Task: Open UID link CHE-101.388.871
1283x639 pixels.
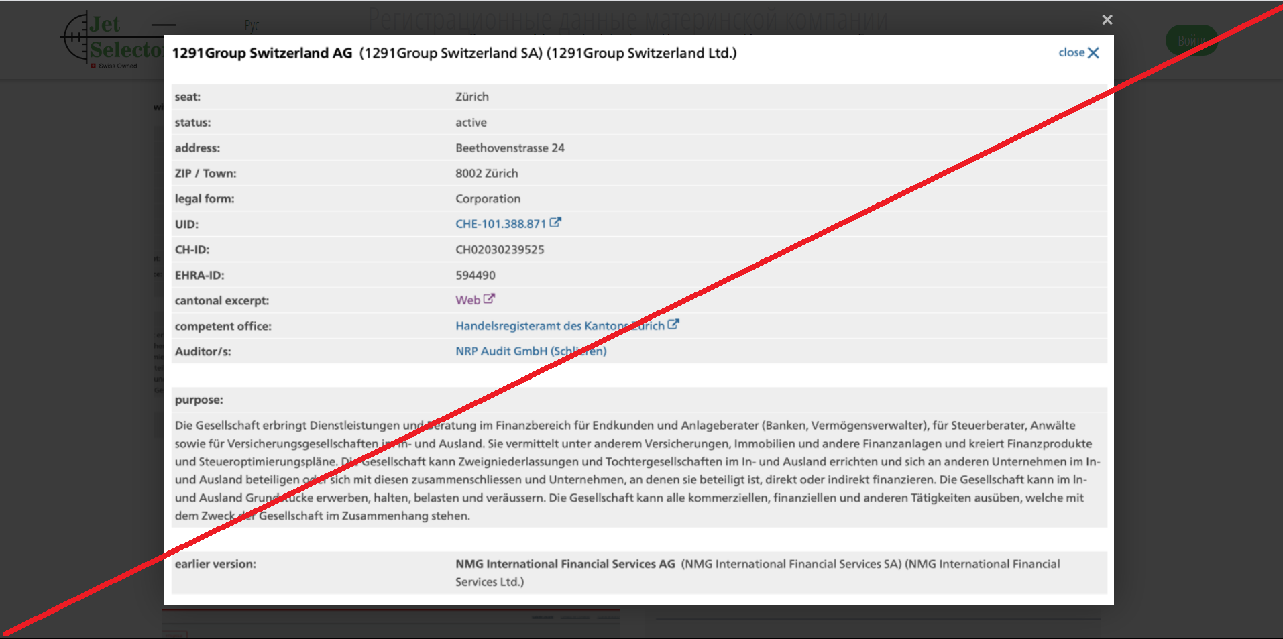Action: pyautogui.click(x=501, y=224)
